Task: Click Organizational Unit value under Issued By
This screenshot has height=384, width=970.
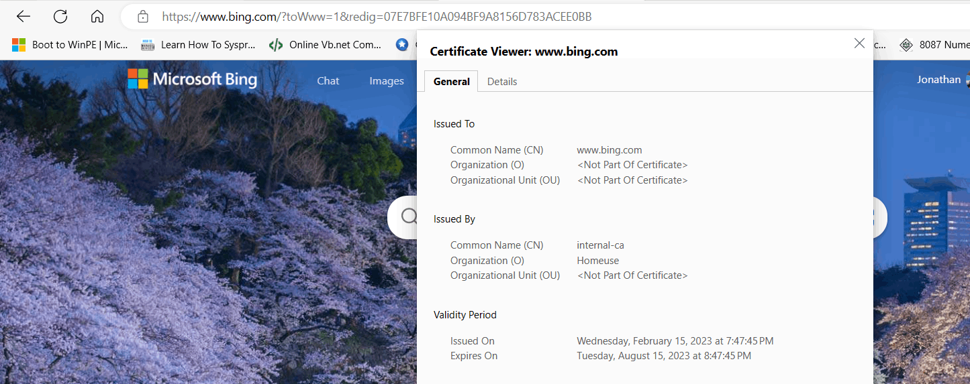Action: click(632, 275)
